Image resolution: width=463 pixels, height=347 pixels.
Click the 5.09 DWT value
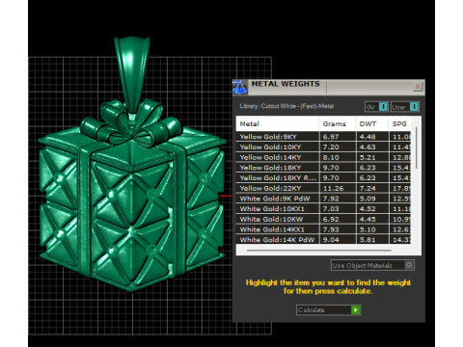point(368,199)
